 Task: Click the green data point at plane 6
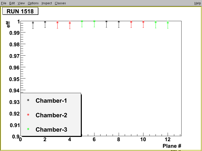[x=94, y=21]
